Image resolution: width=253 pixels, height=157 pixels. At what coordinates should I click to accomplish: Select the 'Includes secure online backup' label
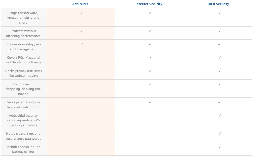(23, 149)
